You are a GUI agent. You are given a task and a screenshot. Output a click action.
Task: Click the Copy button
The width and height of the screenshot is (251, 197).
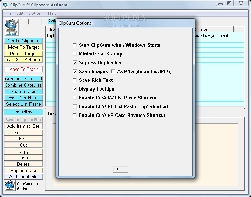[23, 151]
